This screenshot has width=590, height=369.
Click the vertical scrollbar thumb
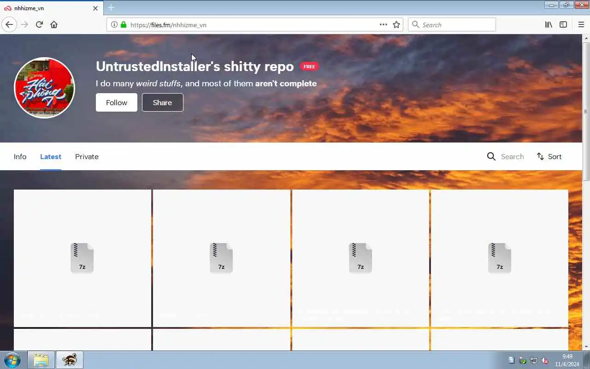586,111
